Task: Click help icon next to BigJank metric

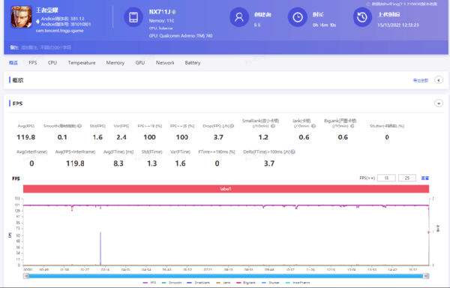Action: click(352, 126)
